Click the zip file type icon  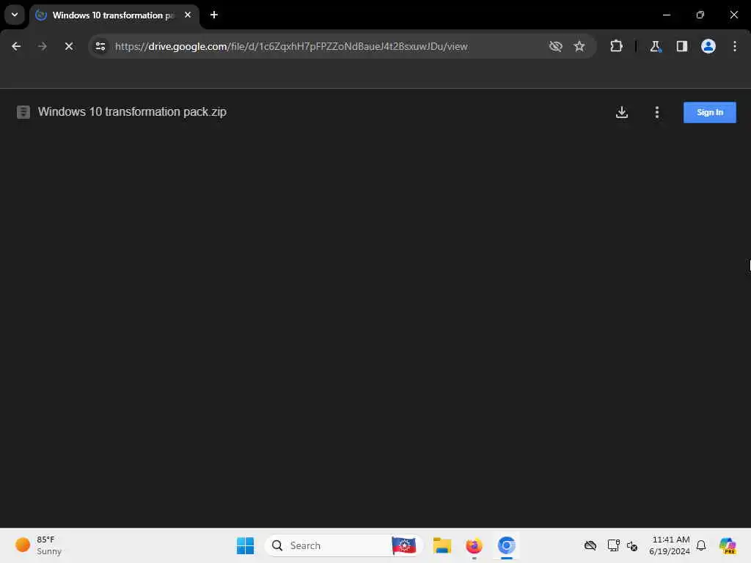pos(23,112)
